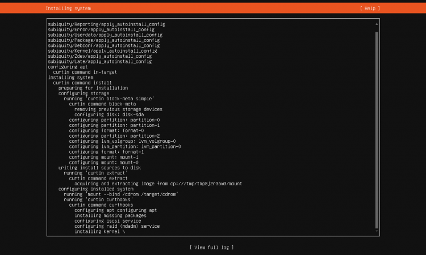The width and height of the screenshot is (426, 255).
Task: Click 'configuring lvm_partition: lvm_partition-0' line
Action: tap(125, 147)
